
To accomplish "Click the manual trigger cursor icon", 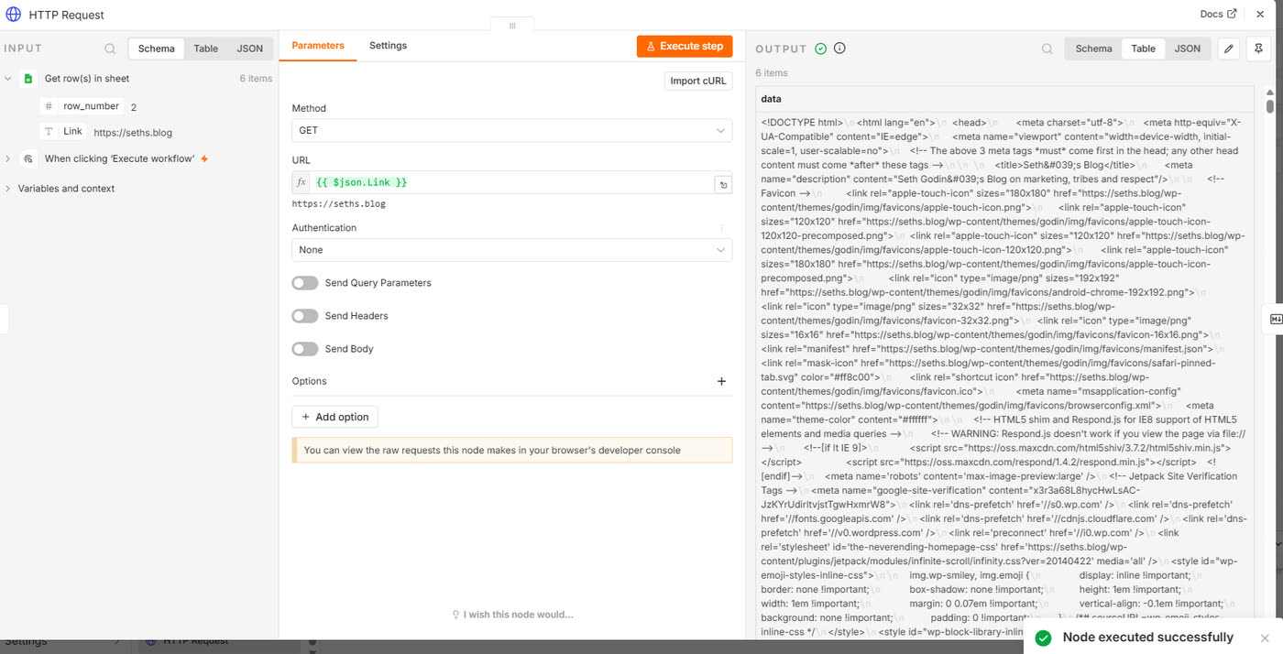I will (x=28, y=158).
